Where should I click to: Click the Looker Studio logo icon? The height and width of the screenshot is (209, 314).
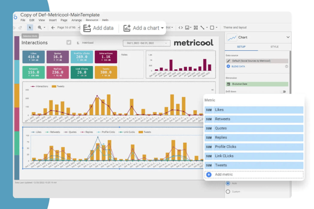click(x=15, y=17)
